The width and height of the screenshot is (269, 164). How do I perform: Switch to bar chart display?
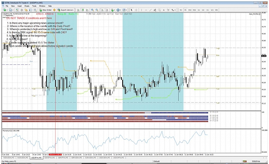[78, 10]
